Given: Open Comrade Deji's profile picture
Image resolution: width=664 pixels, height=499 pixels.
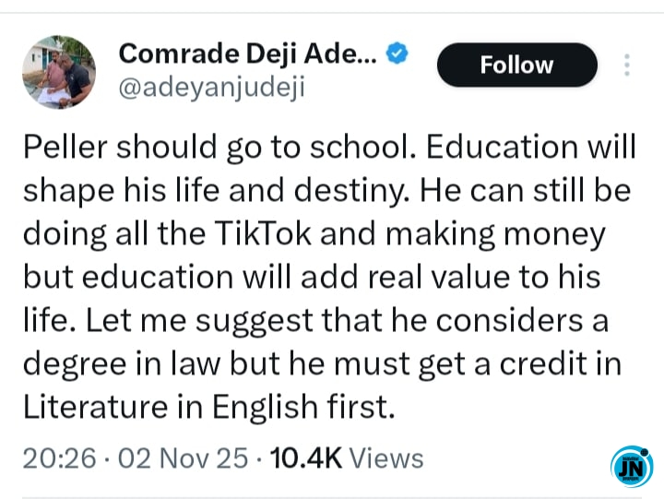Looking at the screenshot, I should point(58,73).
